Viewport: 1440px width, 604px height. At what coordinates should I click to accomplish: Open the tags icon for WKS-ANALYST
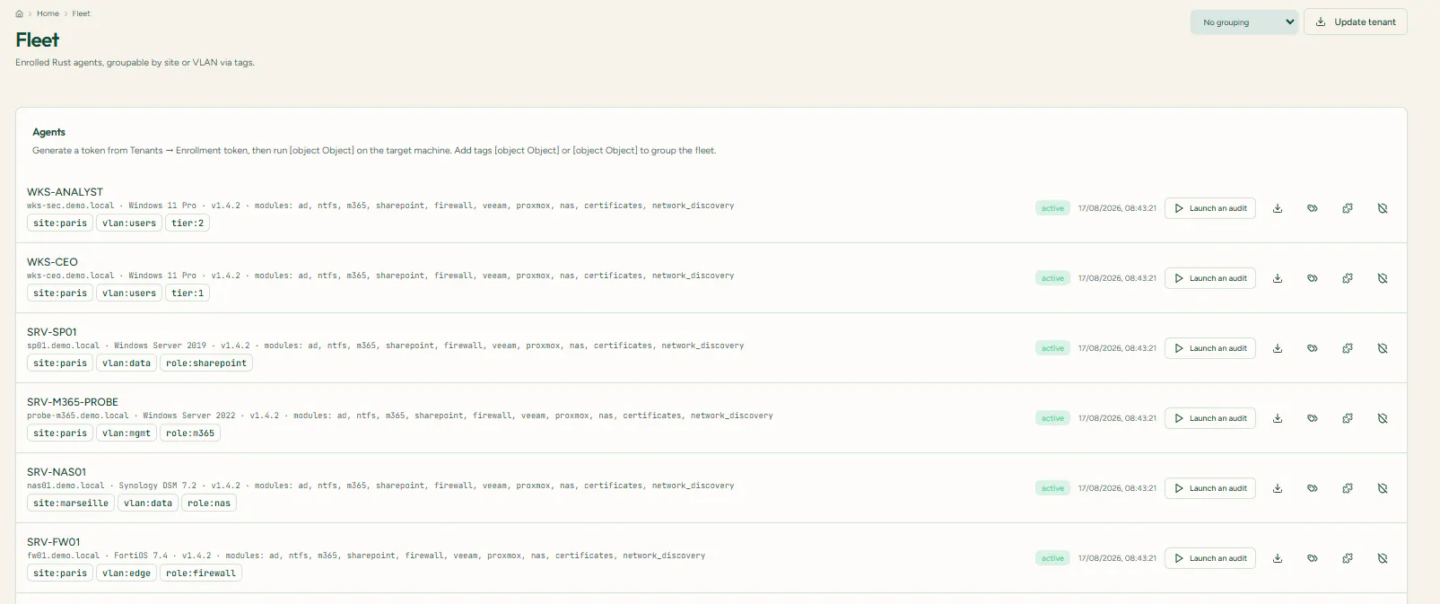coord(1313,208)
